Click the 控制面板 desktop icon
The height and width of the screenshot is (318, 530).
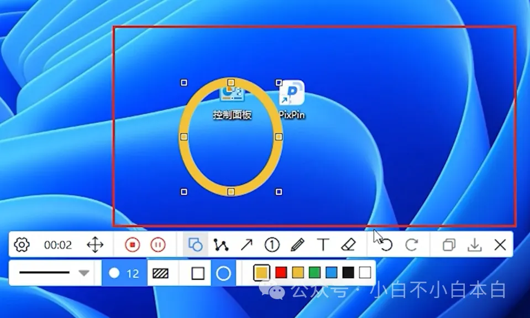232,103
